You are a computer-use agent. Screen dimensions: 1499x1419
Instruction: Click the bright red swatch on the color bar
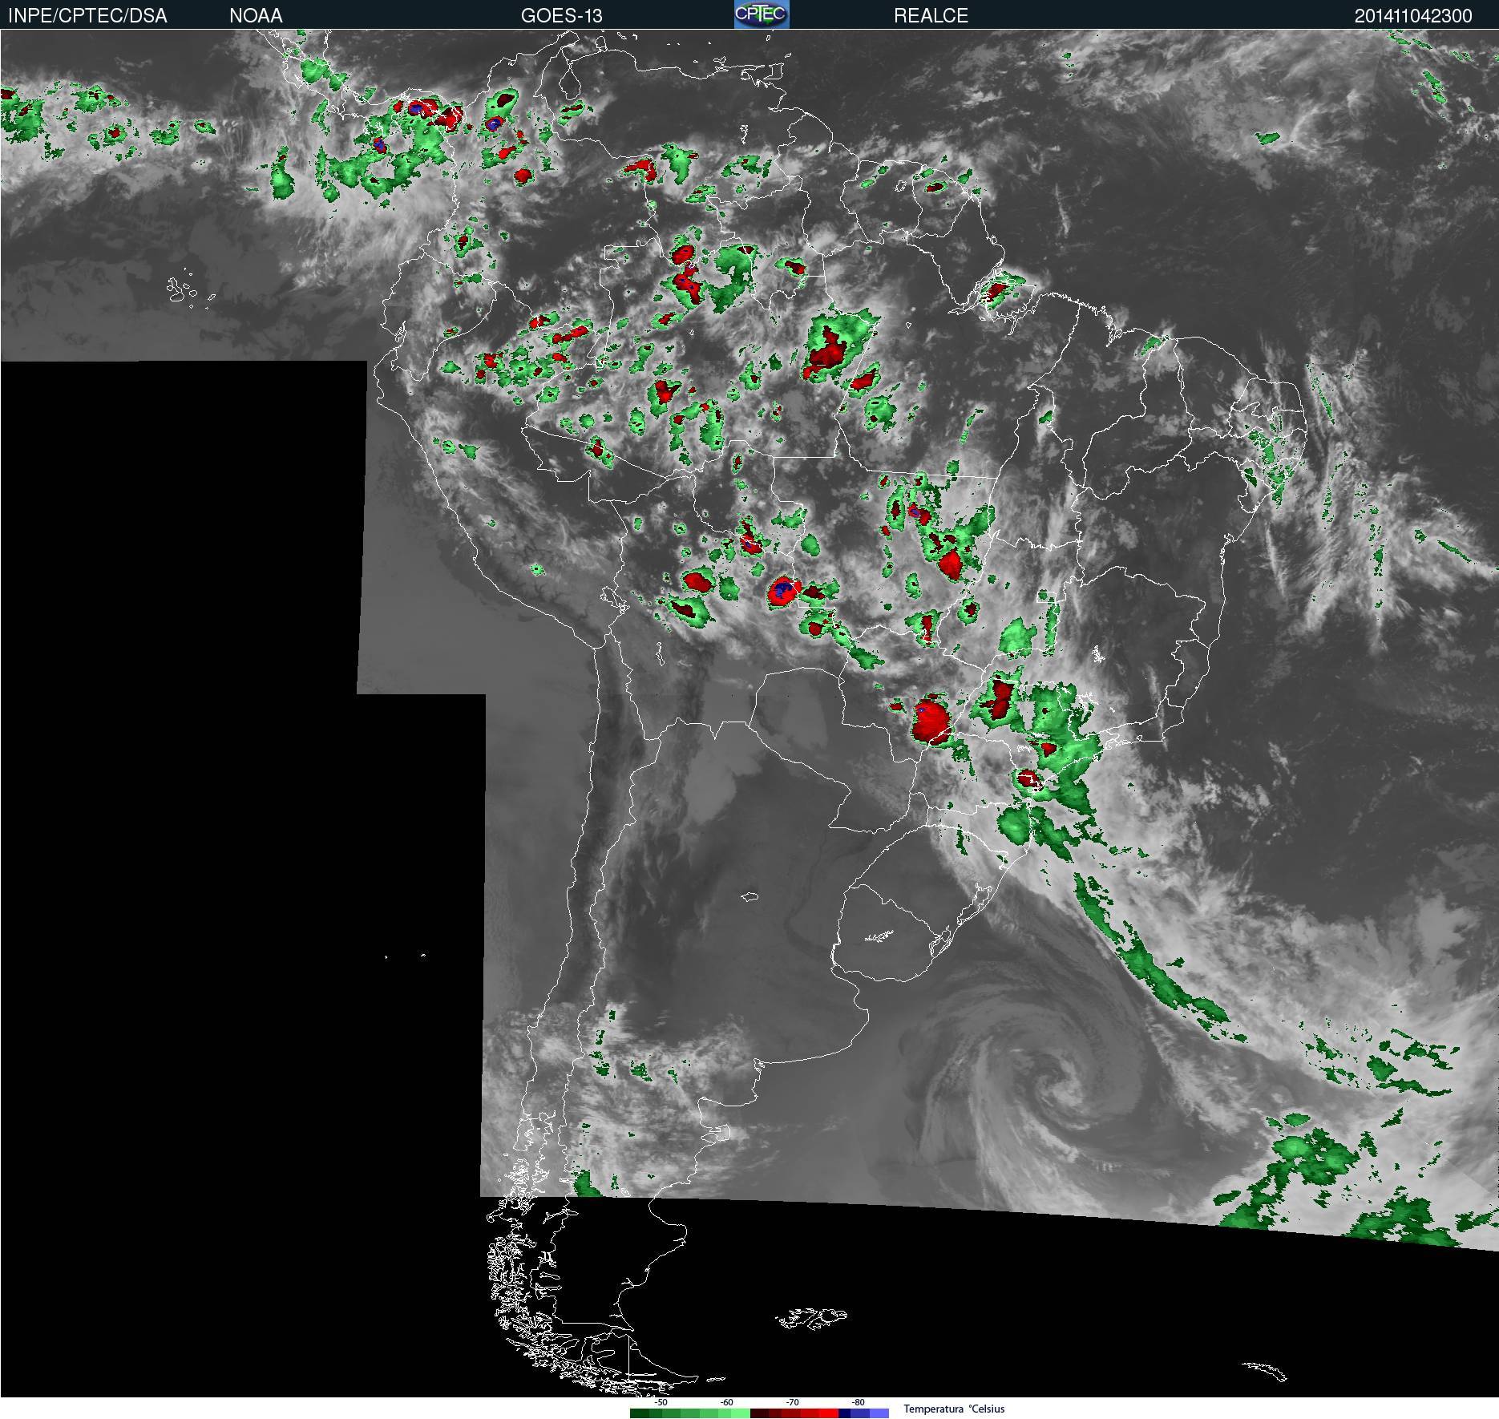829,1413
